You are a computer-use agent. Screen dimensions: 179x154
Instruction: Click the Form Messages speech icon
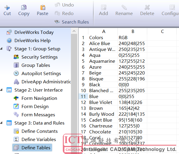(16, 115)
